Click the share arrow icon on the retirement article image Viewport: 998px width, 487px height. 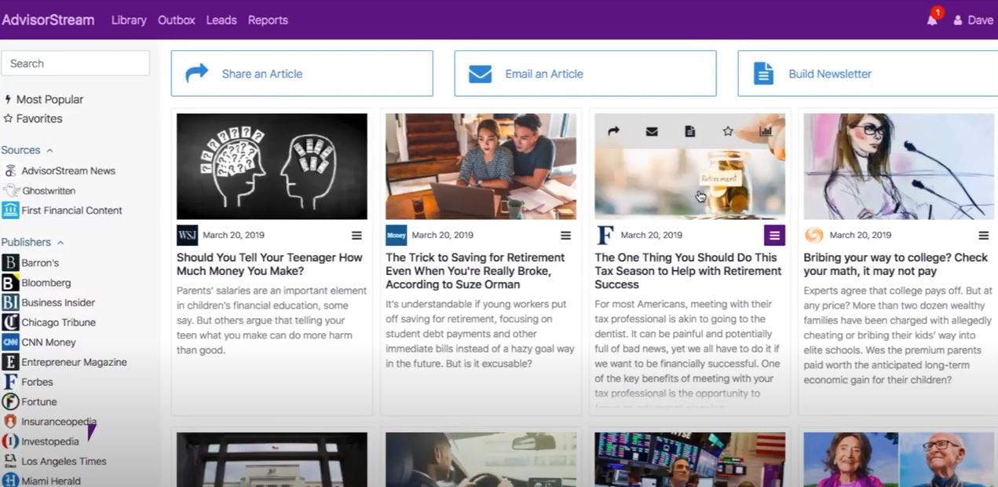(x=614, y=131)
